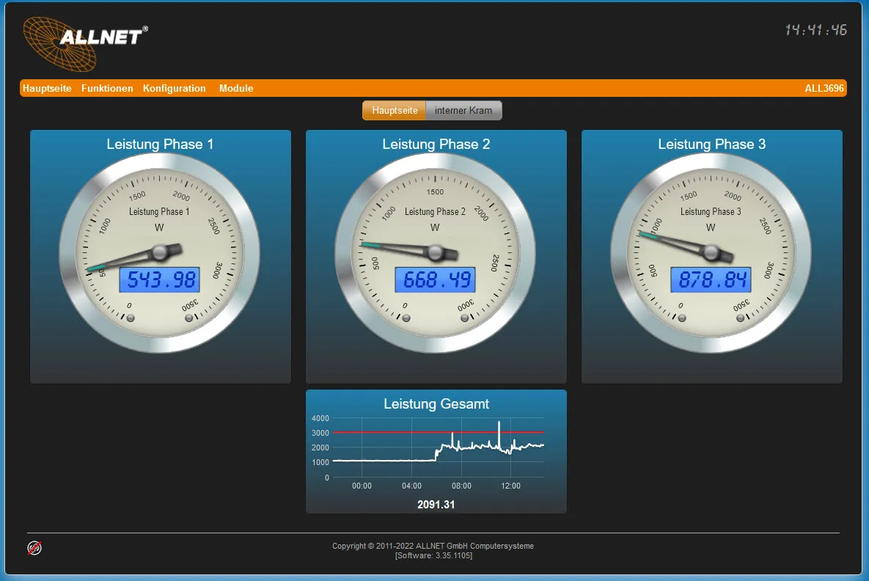
Task: Open the Funktionen menu
Action: click(x=107, y=88)
